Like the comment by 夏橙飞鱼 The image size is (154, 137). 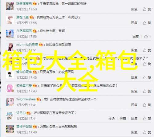click(147, 23)
